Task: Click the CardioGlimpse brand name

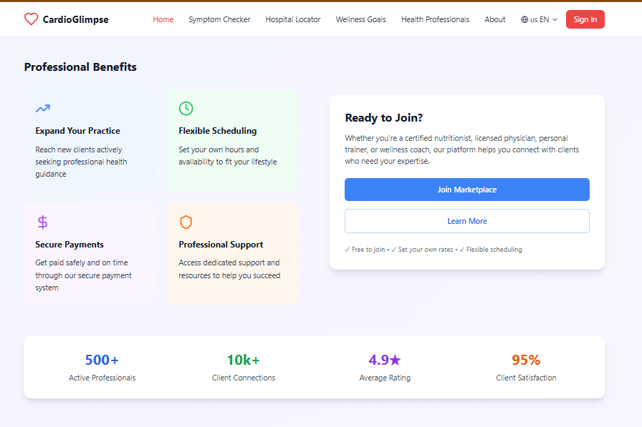Action: click(76, 19)
